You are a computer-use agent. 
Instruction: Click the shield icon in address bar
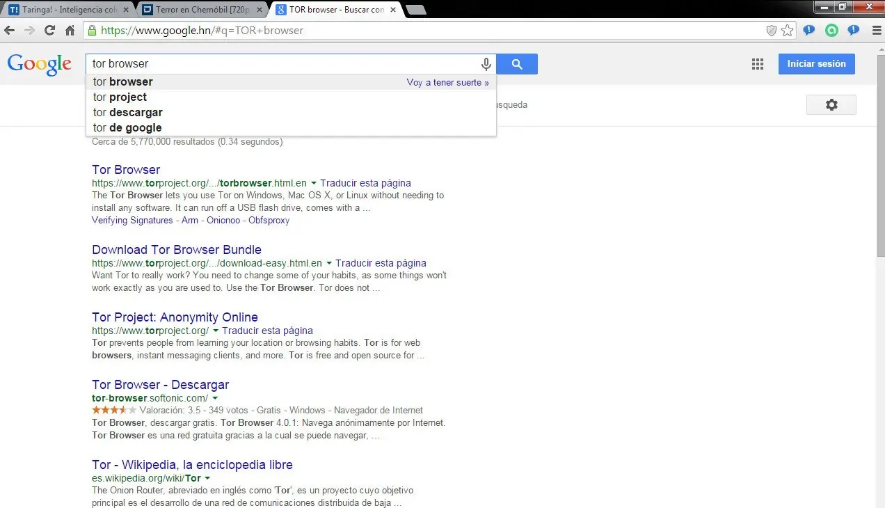click(x=771, y=31)
